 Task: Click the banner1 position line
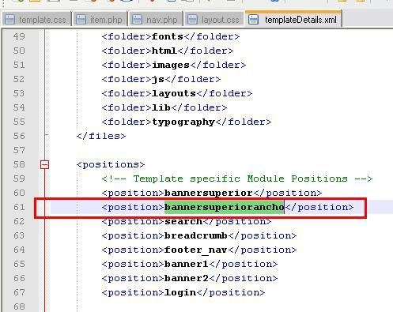point(190,264)
